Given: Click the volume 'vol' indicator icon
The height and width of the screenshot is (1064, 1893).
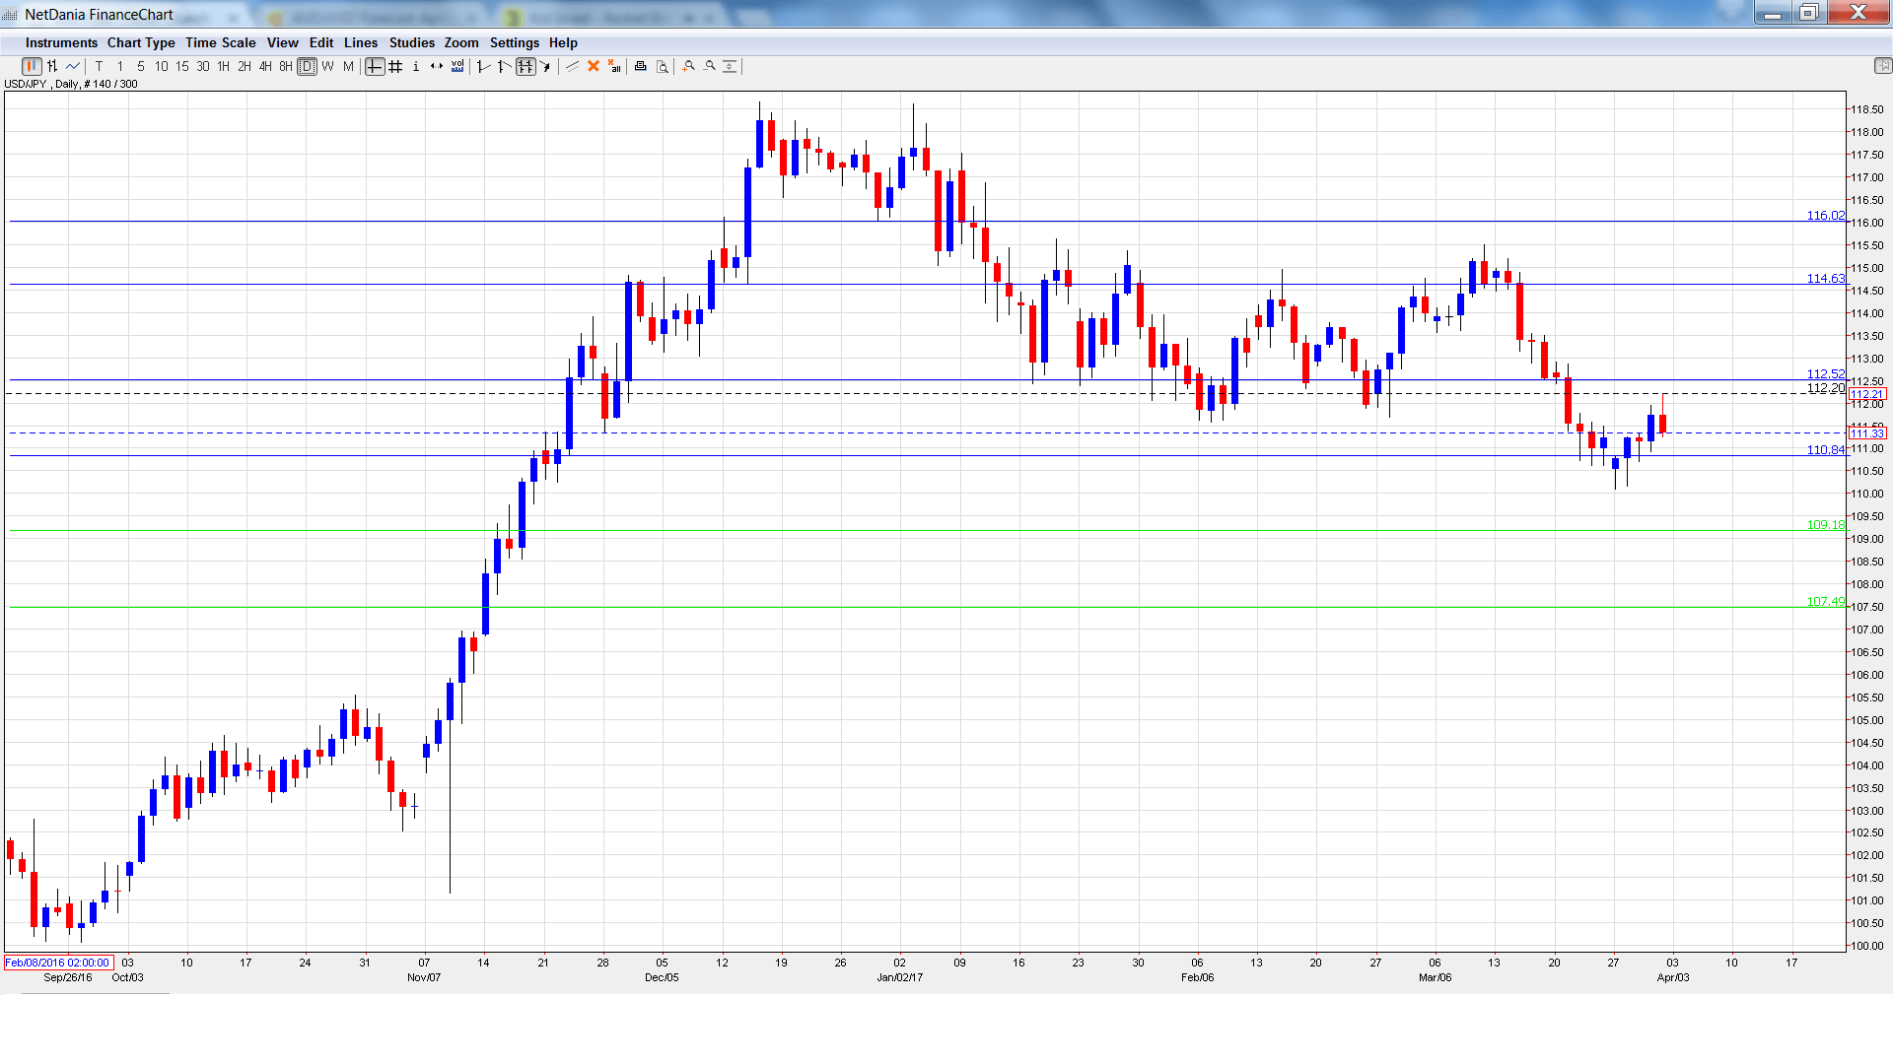Looking at the screenshot, I should [x=457, y=66].
